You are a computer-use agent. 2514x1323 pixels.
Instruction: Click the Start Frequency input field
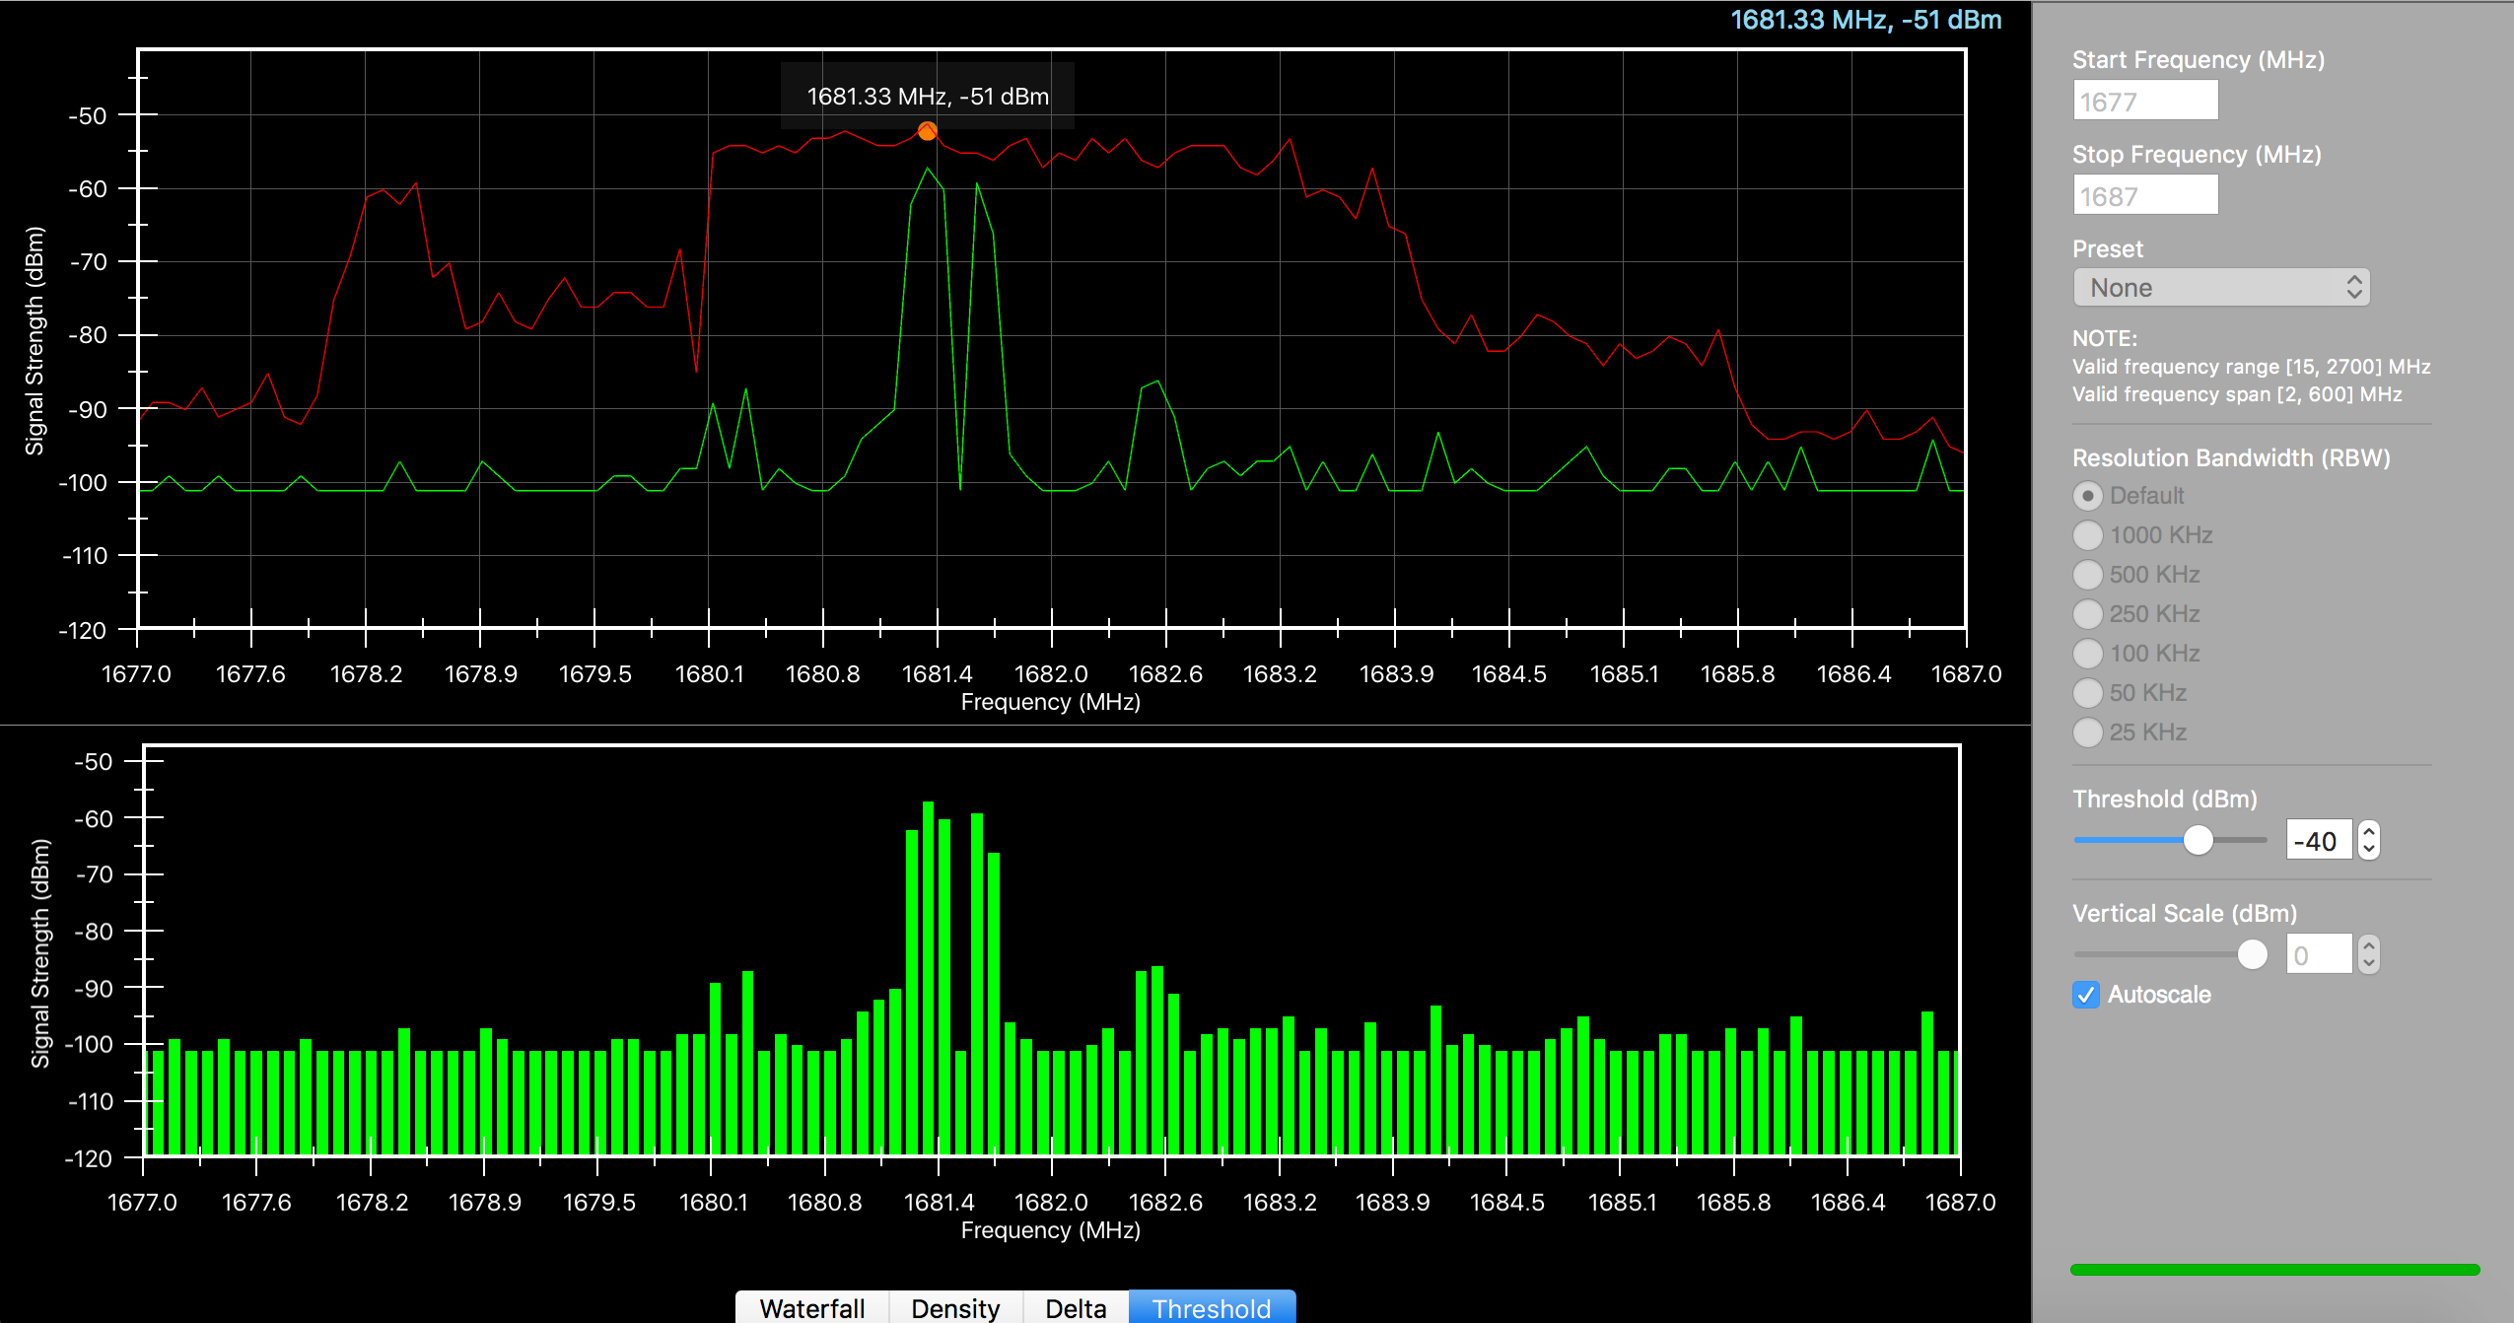[x=2145, y=101]
